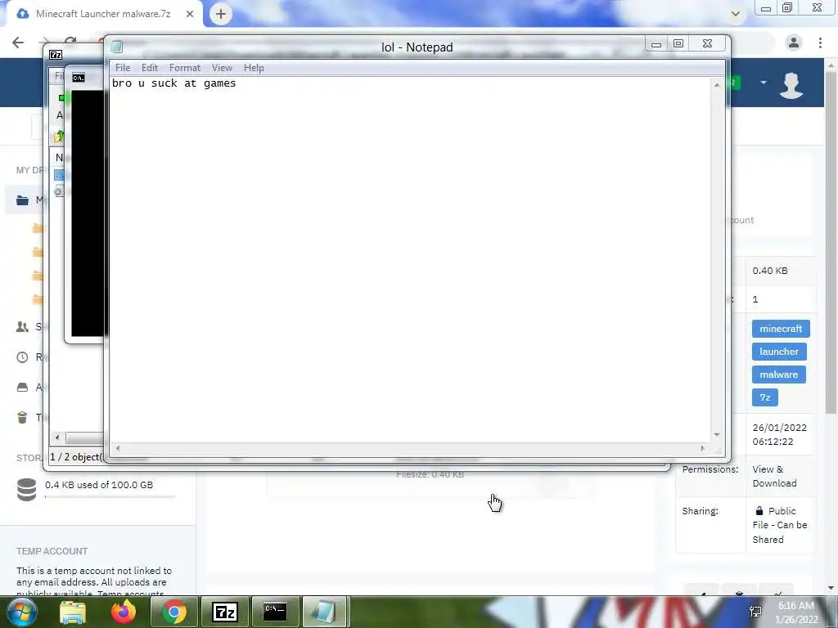Screen dimensions: 838x628
Task: Open the Format menu in Notepad
Action: 184,68
